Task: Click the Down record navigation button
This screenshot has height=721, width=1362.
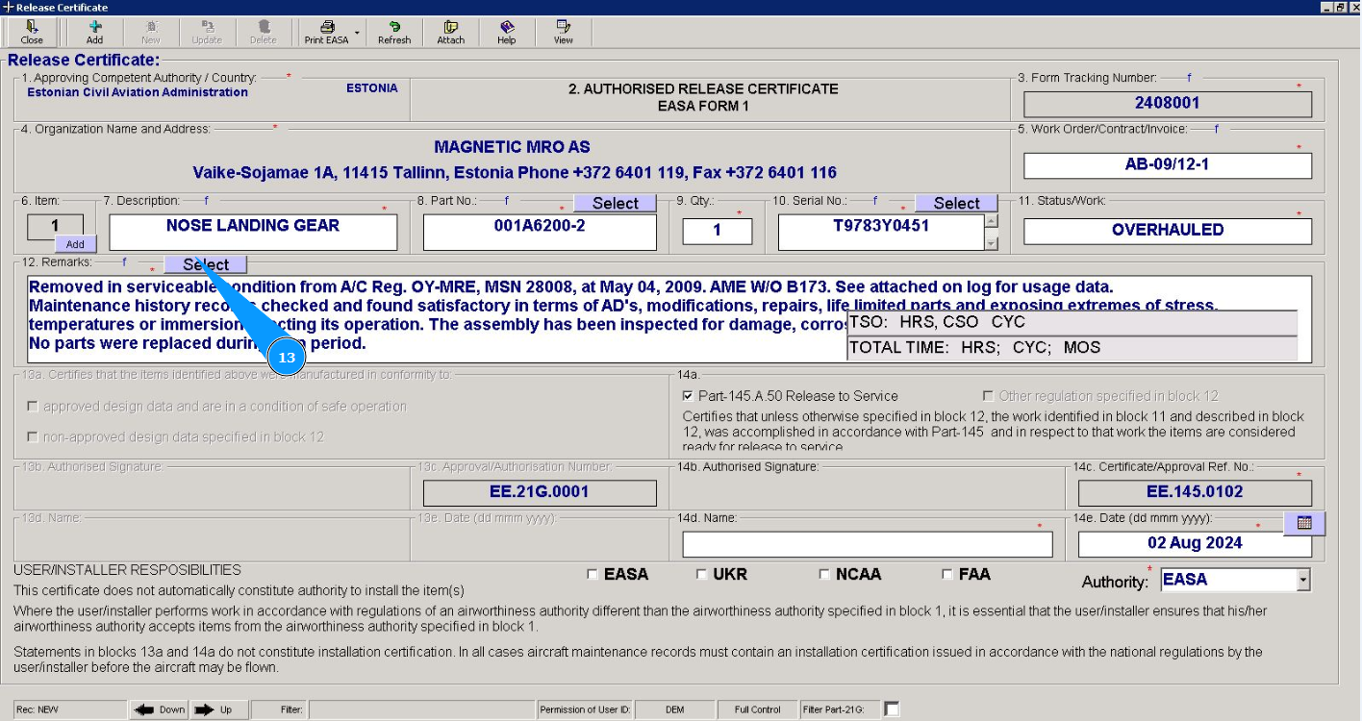Action: click(x=160, y=709)
